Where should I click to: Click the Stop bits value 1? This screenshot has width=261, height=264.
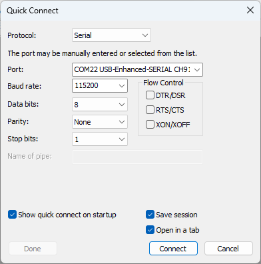tap(77, 139)
